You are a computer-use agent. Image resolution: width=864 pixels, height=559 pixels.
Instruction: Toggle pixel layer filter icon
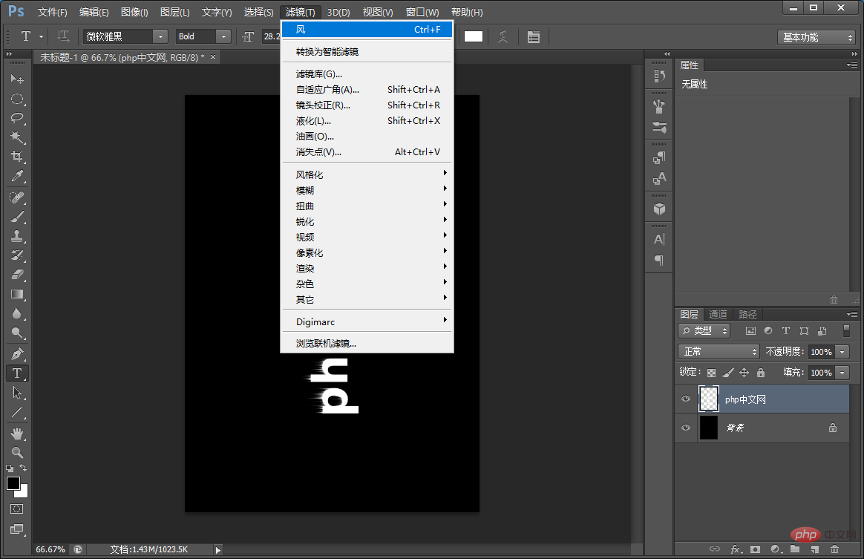pyautogui.click(x=750, y=331)
